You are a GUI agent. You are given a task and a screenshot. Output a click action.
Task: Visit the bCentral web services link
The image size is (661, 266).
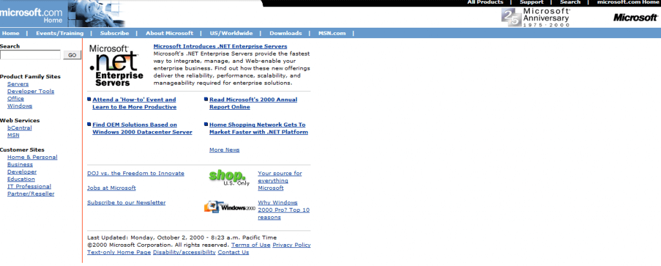[19, 128]
